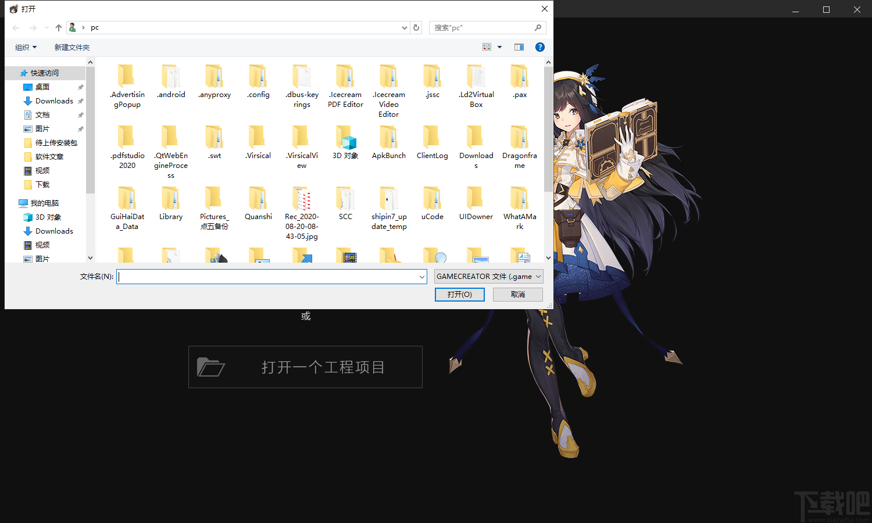Select 快速访问 in navigation pane

44,73
